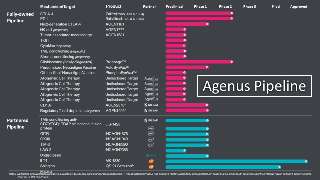
Task: Click the AGEN1181 product name
Action: (115, 24)
